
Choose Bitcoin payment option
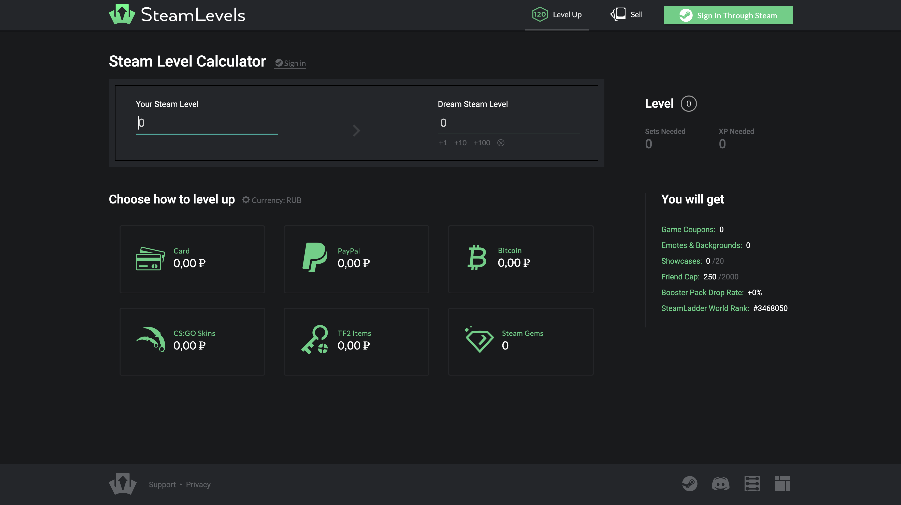click(x=521, y=259)
